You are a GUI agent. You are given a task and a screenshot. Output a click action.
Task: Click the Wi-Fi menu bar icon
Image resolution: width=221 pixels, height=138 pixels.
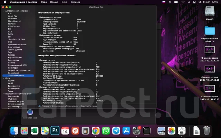(183, 2)
